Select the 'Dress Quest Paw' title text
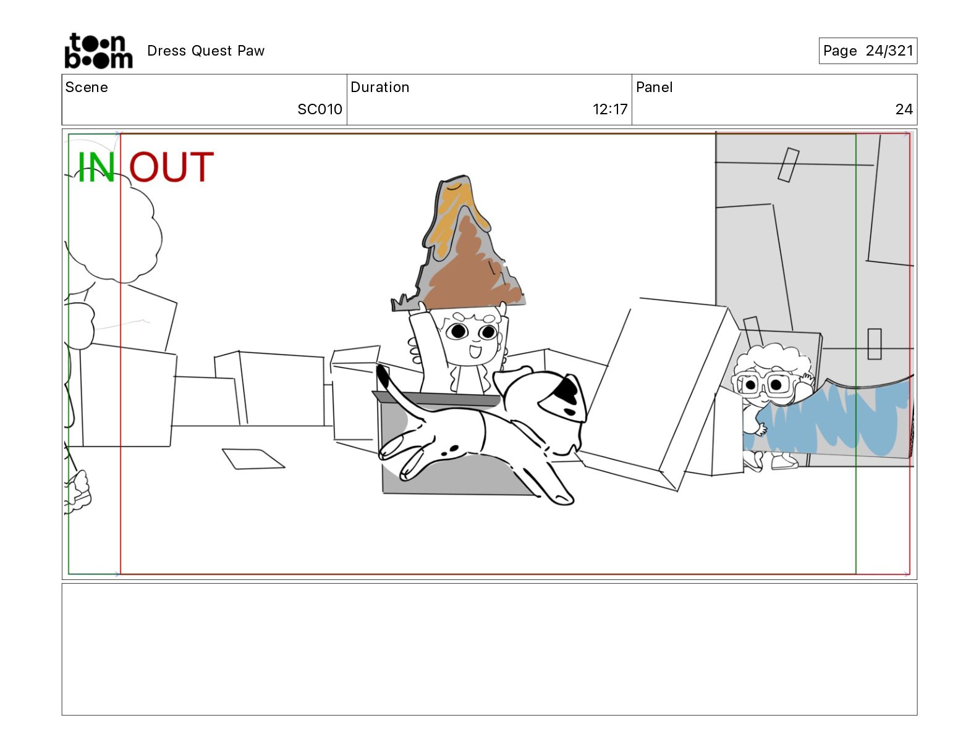This screenshot has height=756, width=979. (206, 51)
